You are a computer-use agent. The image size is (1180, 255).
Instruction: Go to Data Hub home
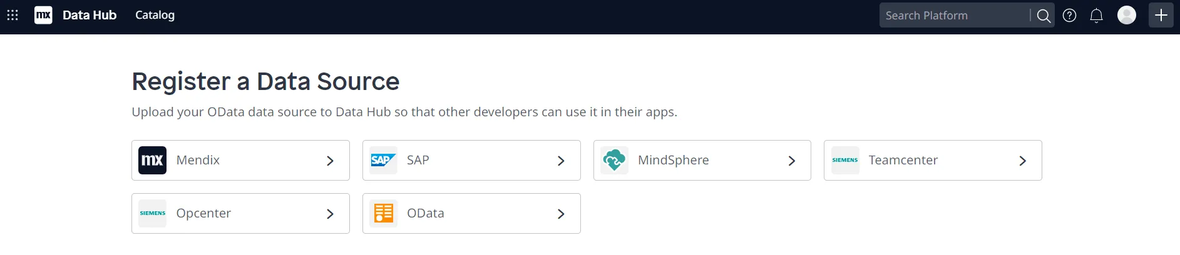click(x=90, y=15)
